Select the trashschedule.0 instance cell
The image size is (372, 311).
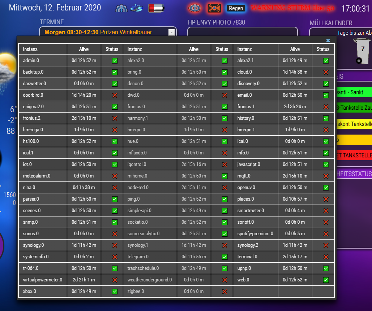(150, 268)
